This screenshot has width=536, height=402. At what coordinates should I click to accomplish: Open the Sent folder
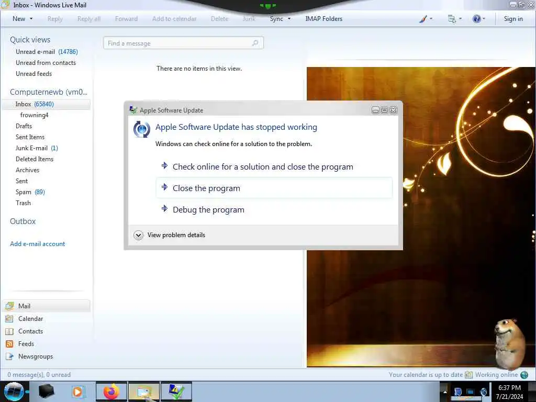click(x=21, y=181)
